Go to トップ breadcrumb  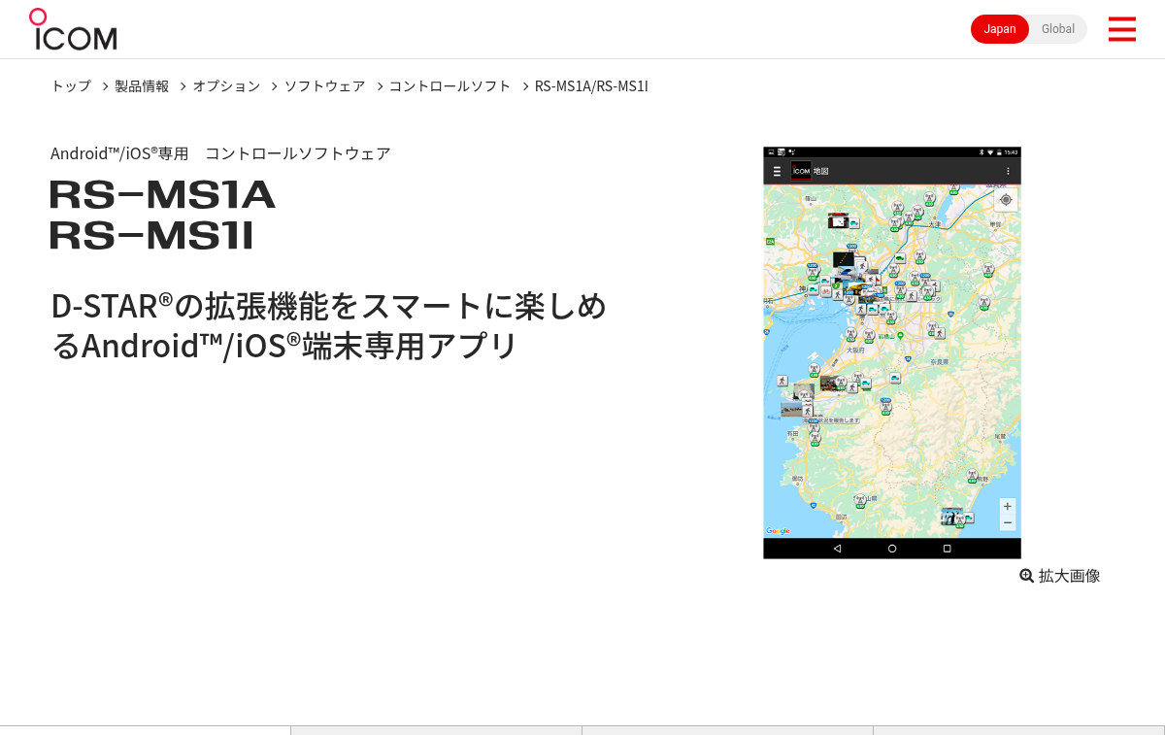click(x=71, y=85)
